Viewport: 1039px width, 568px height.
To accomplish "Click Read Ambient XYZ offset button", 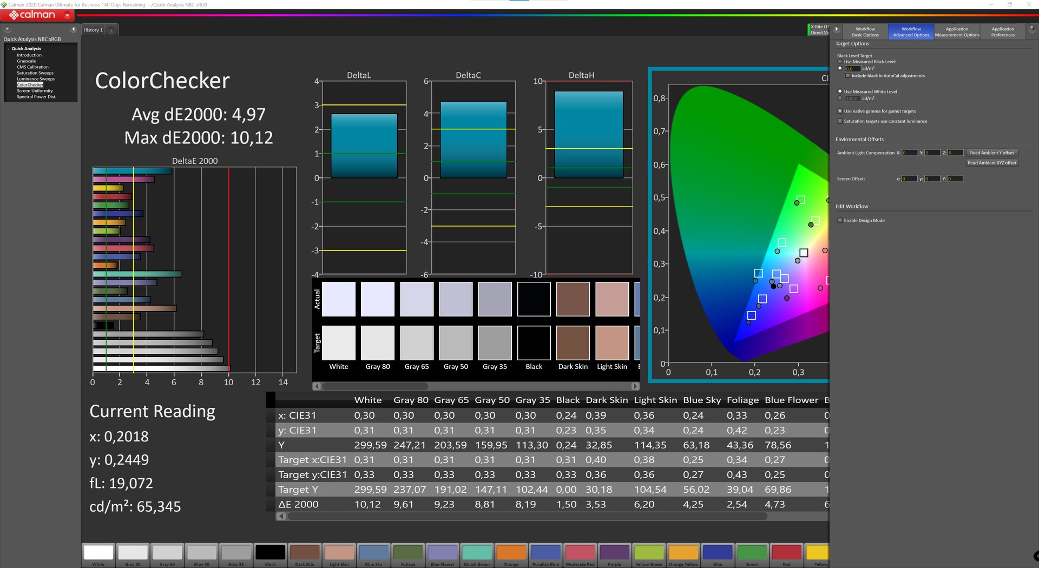I will click(x=991, y=163).
